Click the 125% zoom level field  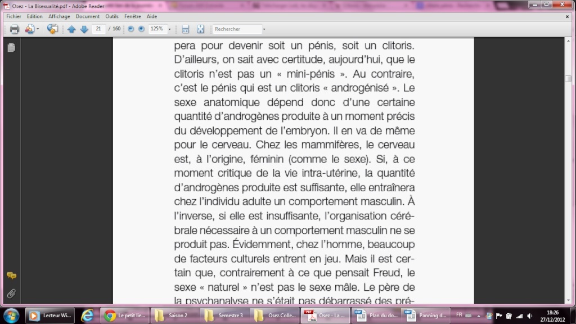tap(157, 29)
